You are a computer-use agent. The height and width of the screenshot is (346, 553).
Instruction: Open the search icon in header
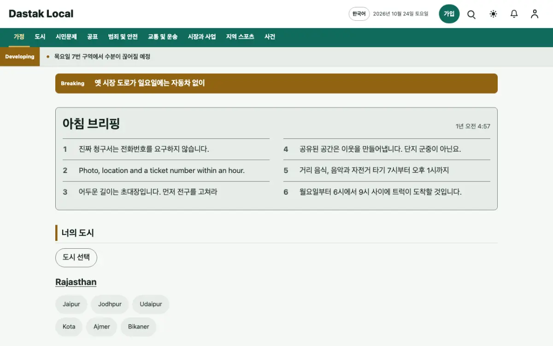(471, 14)
